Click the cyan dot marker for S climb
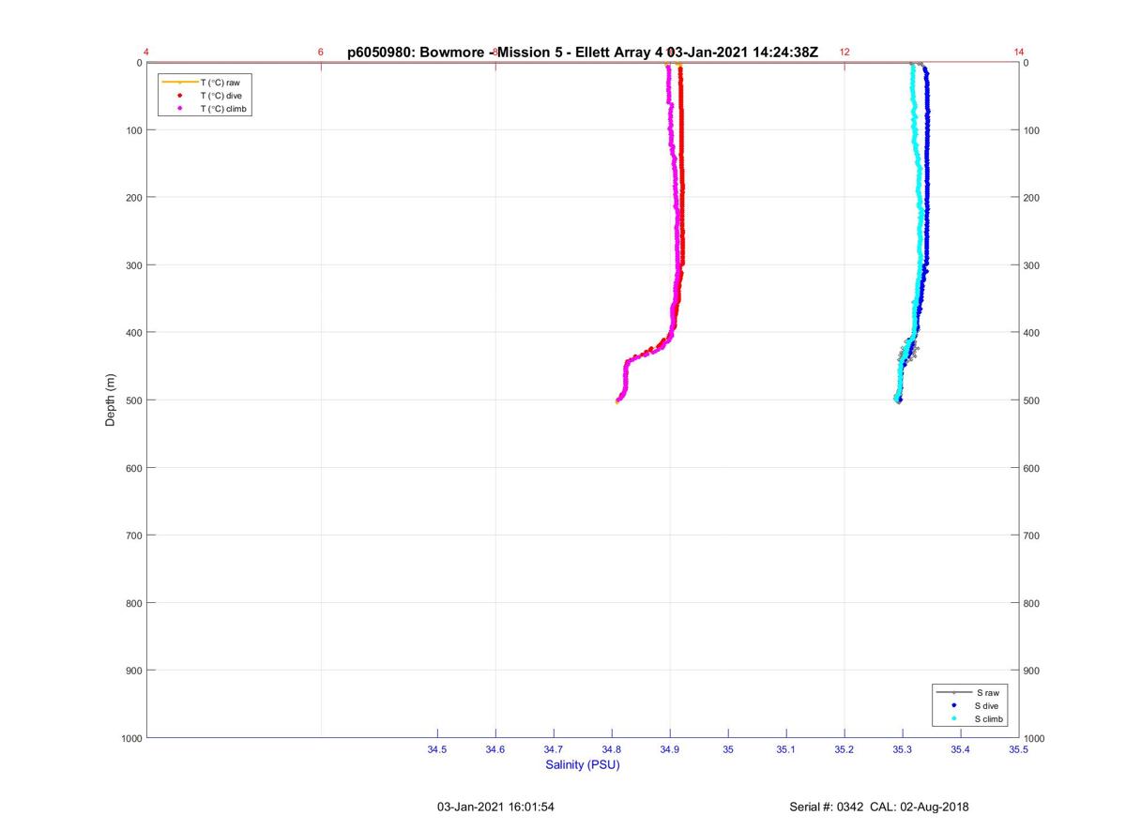 pos(954,718)
